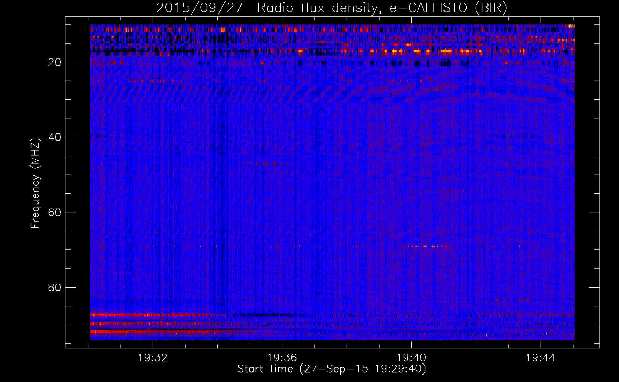Screen dimensions: 619x382
Task: Click the 19:36 time axis label
Action: tap(282, 358)
